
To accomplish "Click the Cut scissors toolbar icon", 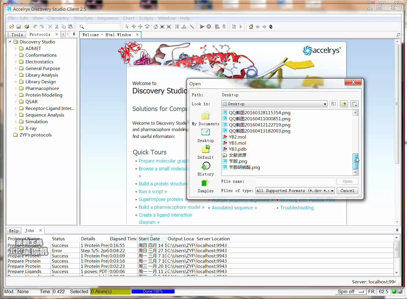I will point(57,27).
